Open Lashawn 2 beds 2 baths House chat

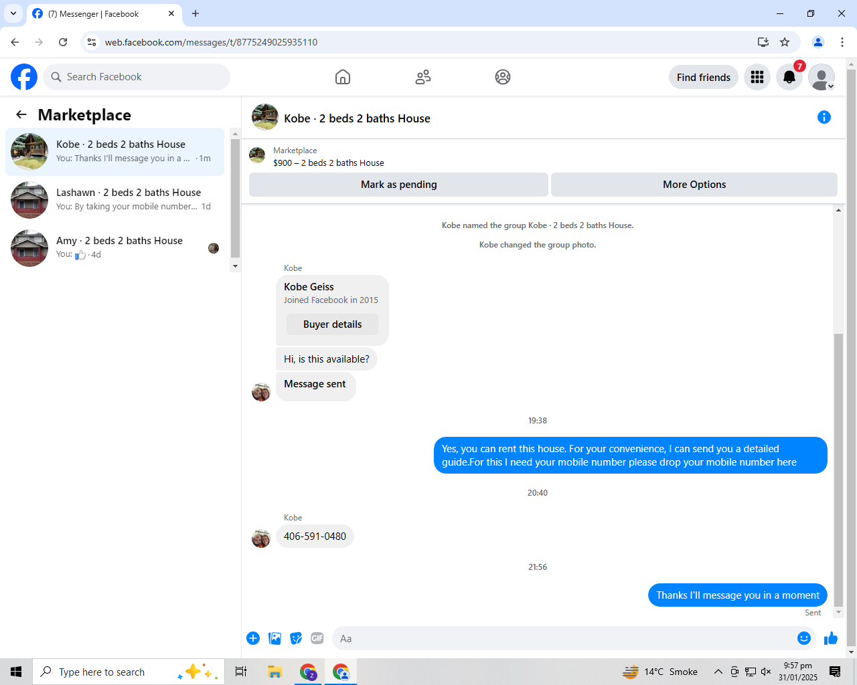(x=115, y=199)
